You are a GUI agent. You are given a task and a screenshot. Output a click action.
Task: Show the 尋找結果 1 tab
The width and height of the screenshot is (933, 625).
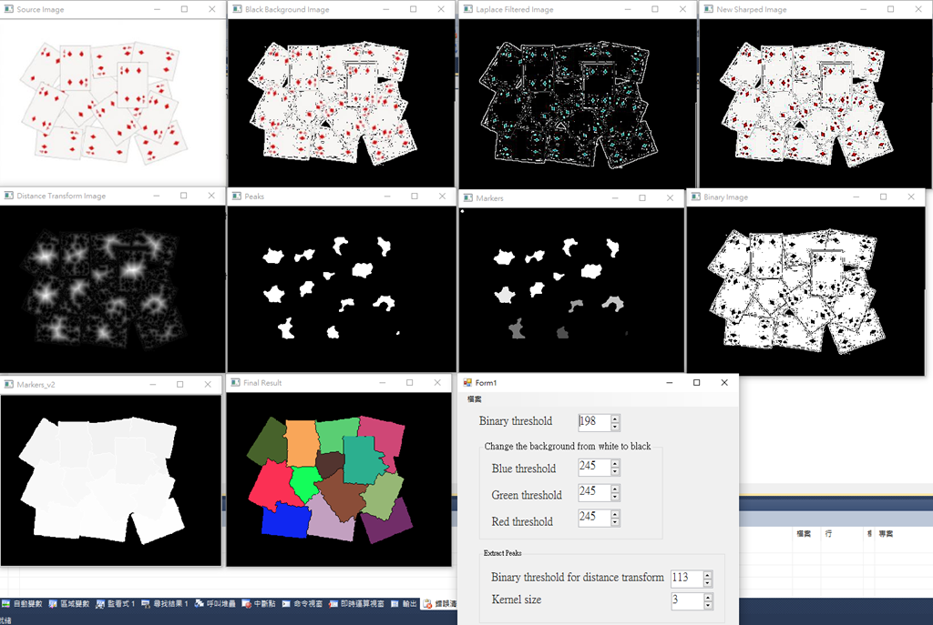point(165,603)
